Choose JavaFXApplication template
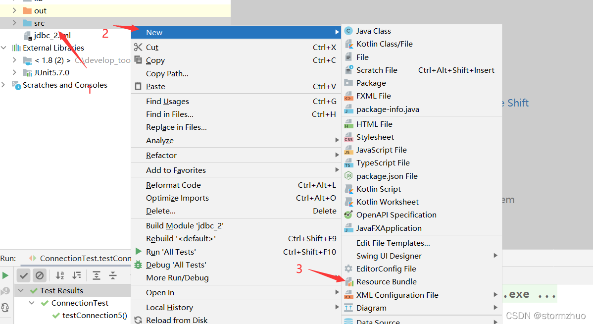Image resolution: width=593 pixels, height=324 pixels. (422, 228)
